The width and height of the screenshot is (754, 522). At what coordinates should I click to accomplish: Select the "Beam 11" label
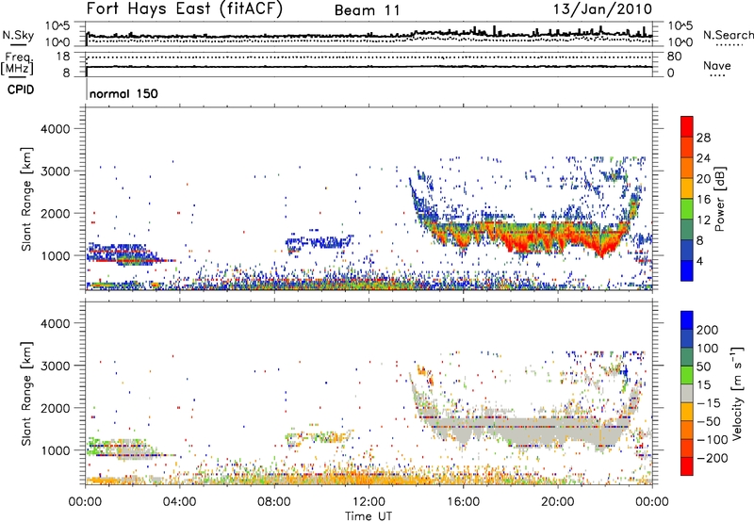(368, 10)
